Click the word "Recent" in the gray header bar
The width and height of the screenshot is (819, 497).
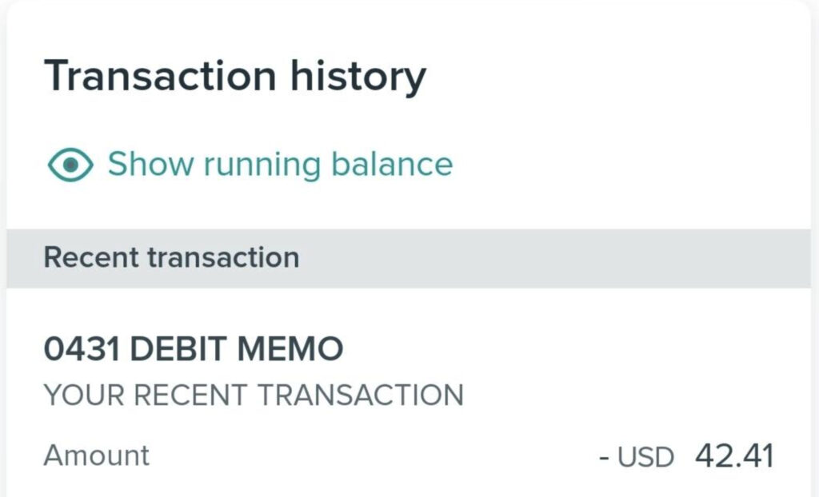click(92, 258)
